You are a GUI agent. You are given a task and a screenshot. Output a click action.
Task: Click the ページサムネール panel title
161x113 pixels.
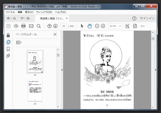click(26, 34)
